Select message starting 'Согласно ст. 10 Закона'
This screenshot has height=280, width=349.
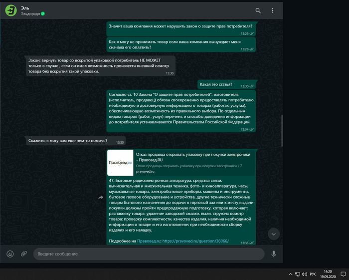point(180,111)
